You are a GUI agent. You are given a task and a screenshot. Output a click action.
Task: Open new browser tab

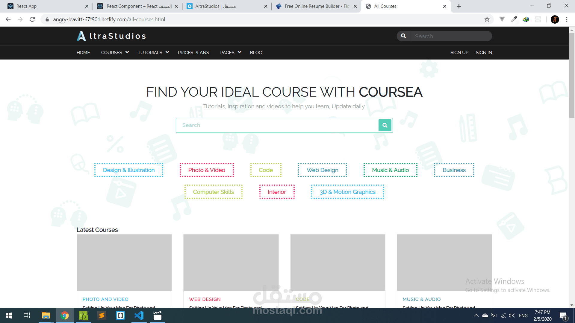coord(459,6)
